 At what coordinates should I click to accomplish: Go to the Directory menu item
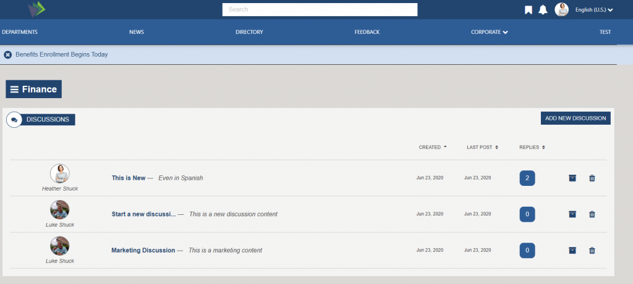point(249,32)
